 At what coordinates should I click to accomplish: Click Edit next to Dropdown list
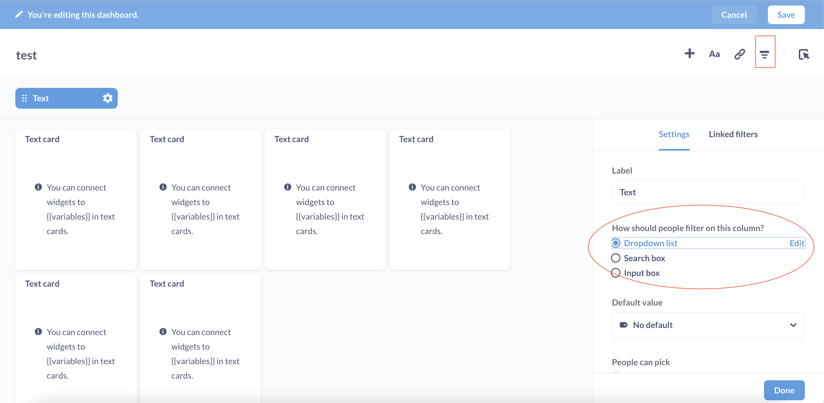pos(797,243)
